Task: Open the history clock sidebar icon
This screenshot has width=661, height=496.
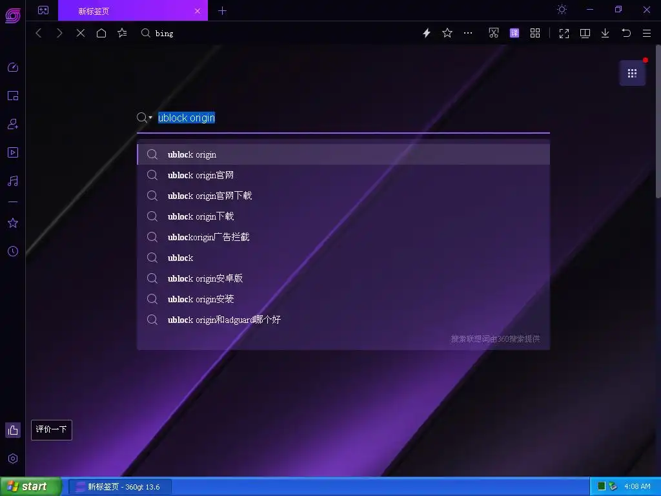Action: pyautogui.click(x=13, y=251)
